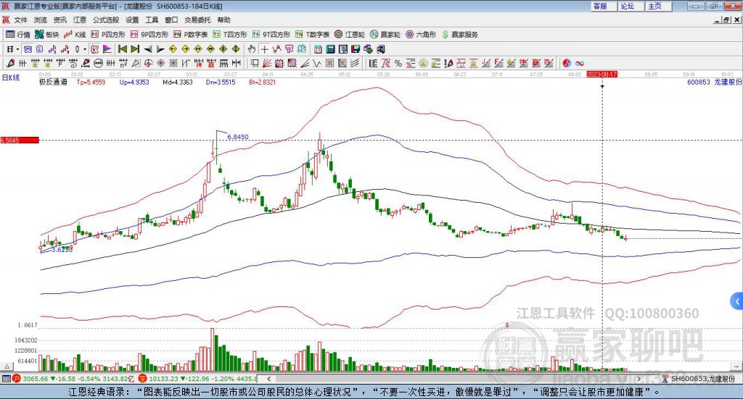This screenshot has width=743, height=399.
Task: Open the T数字表 tool
Action: tap(312, 35)
